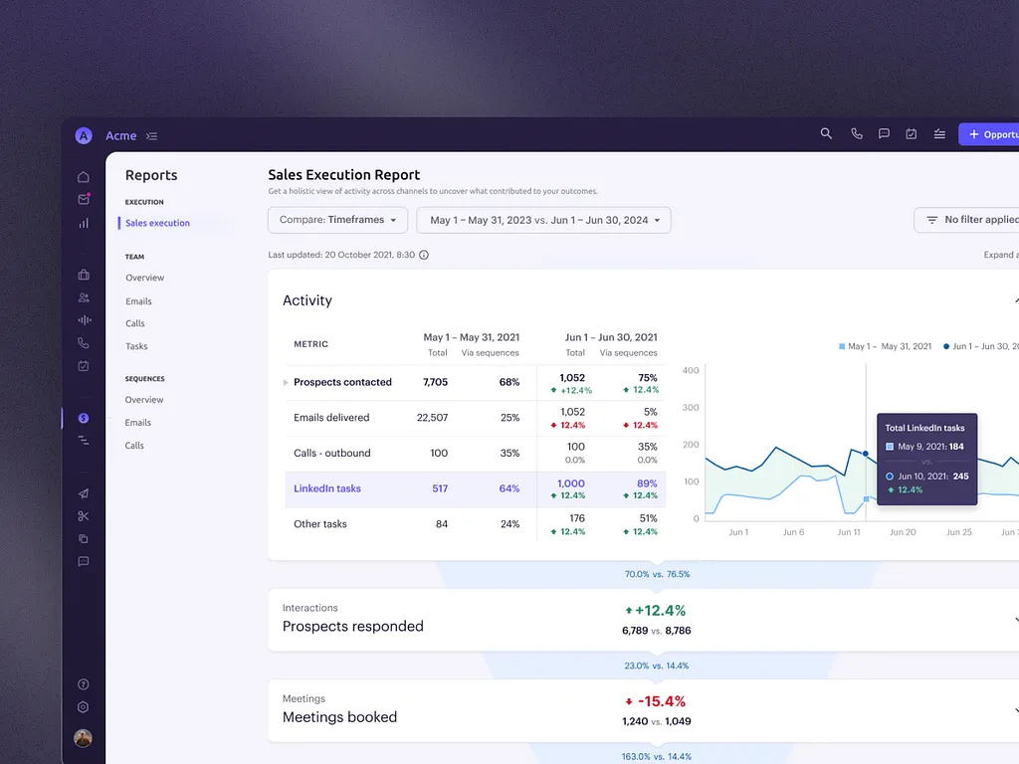Screen dimensions: 1019x764
Task: Open the bar chart icon in sidebar
Action: (x=84, y=223)
